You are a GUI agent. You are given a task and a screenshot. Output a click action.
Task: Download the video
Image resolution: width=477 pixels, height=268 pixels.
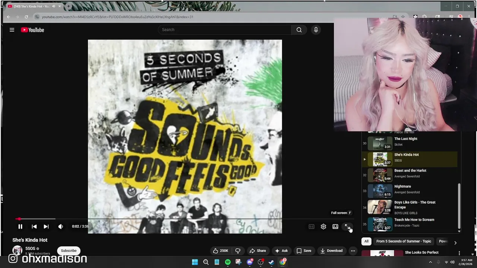click(x=331, y=251)
